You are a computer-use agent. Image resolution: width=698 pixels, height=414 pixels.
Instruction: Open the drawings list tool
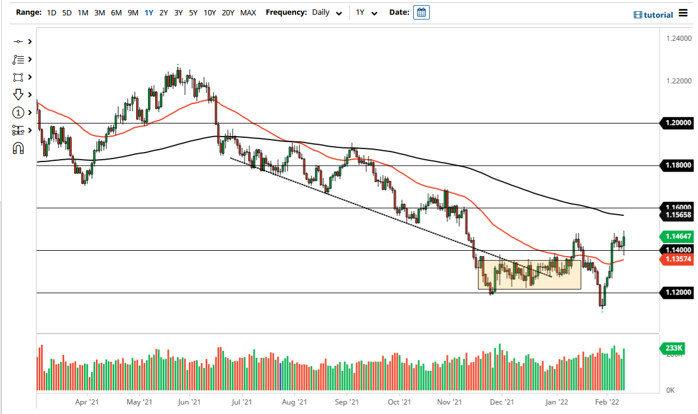click(18, 59)
